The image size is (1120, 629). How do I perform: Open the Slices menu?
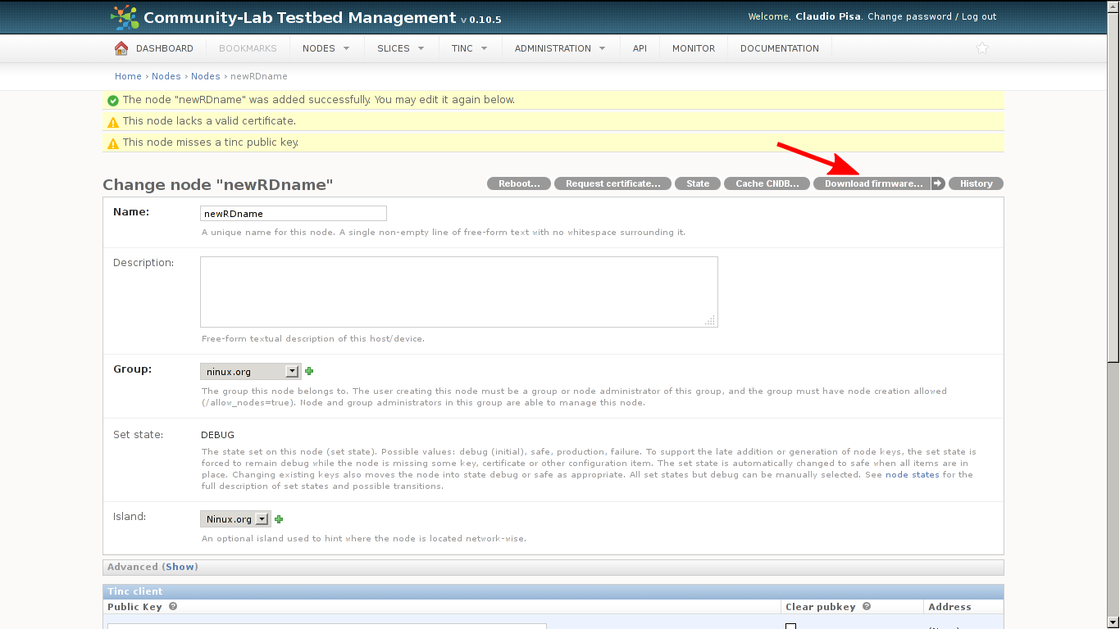pyautogui.click(x=401, y=48)
